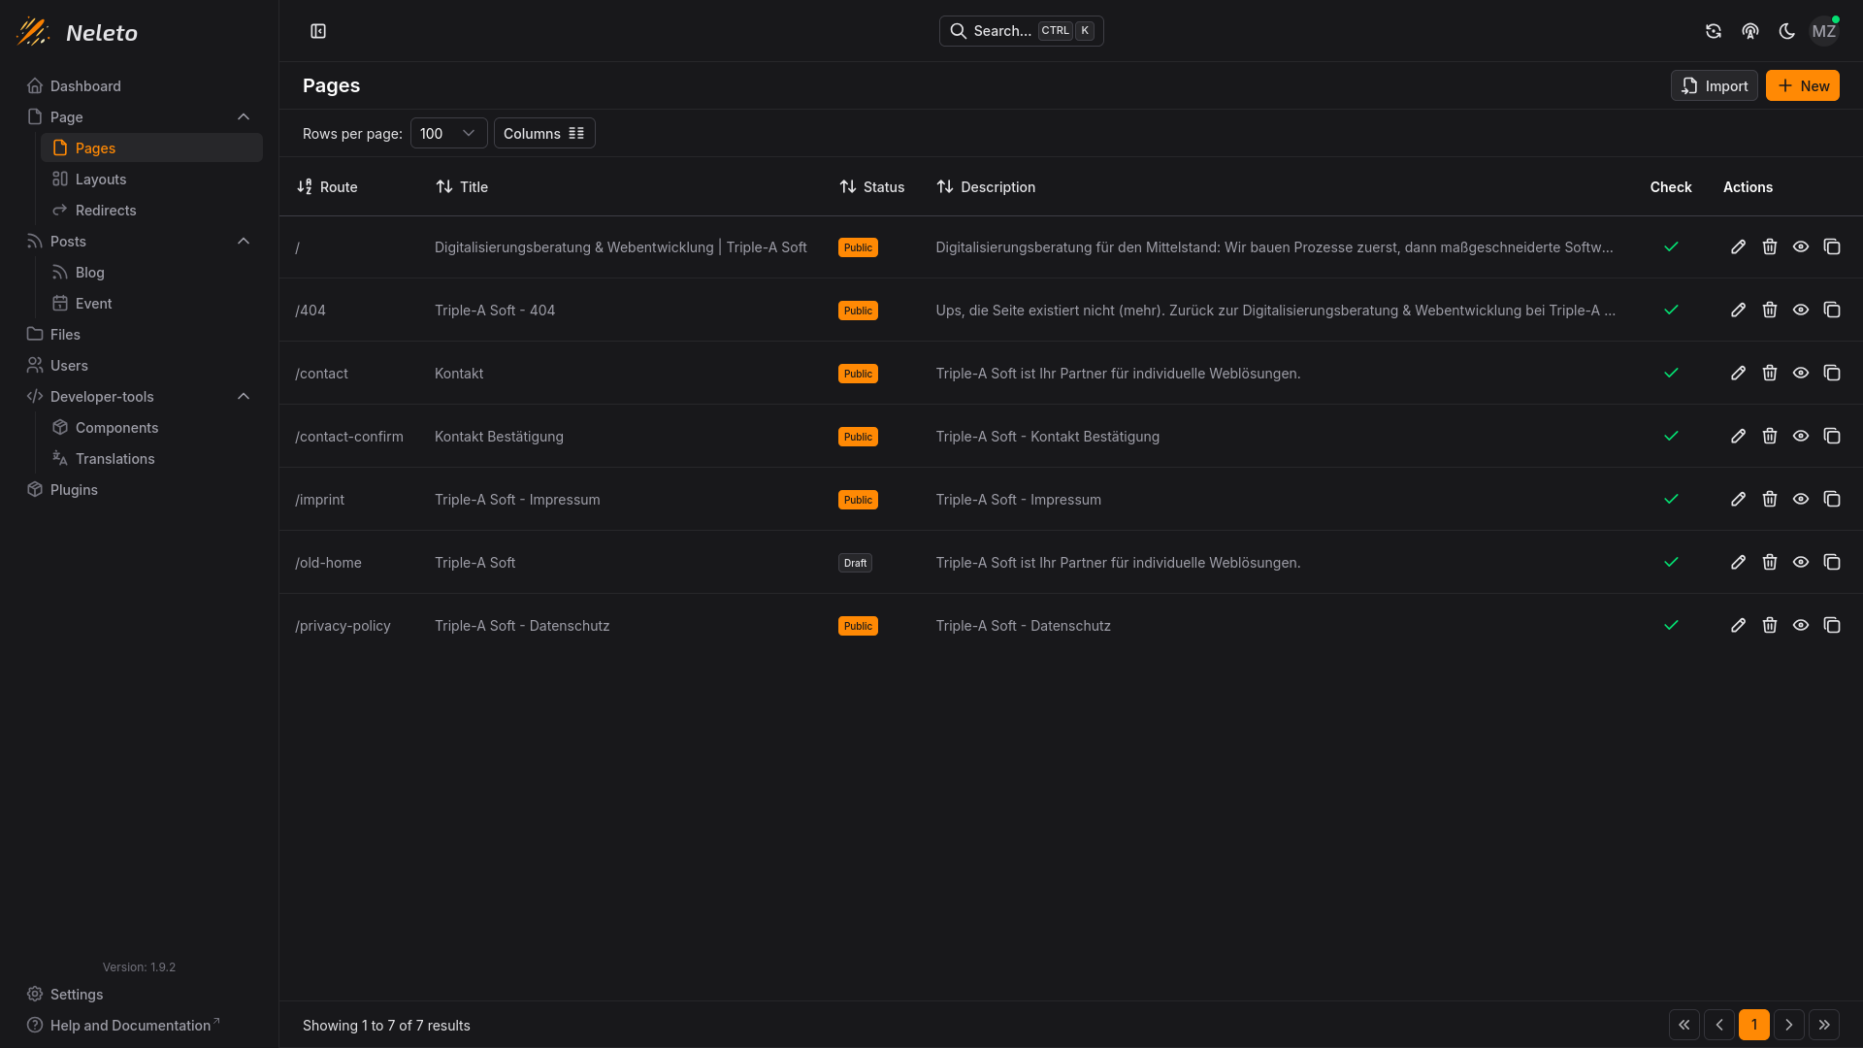Delete the /old-home page via trash icon
This screenshot has height=1048, width=1863.
pos(1769,562)
